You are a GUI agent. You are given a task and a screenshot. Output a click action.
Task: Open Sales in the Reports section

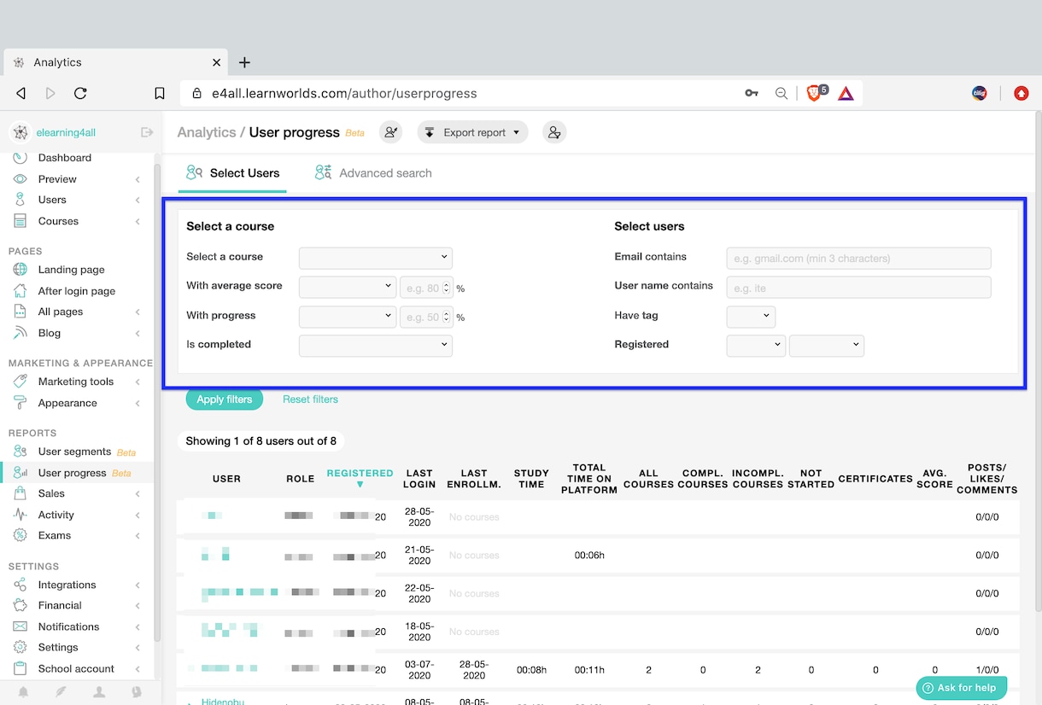51,493
